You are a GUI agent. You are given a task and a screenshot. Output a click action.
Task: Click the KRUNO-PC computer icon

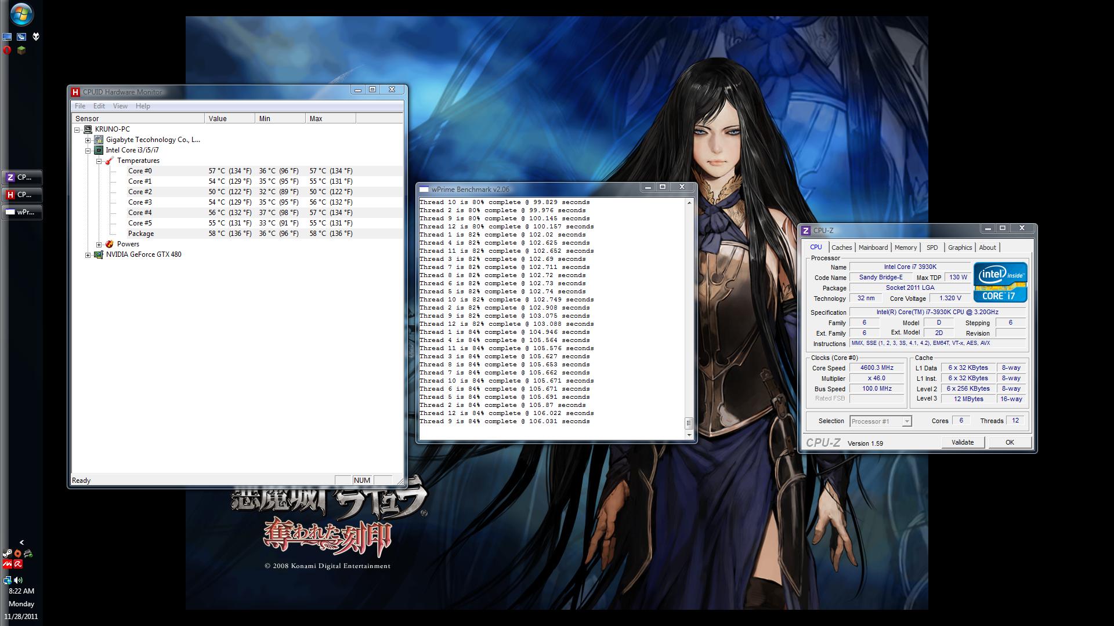88,129
